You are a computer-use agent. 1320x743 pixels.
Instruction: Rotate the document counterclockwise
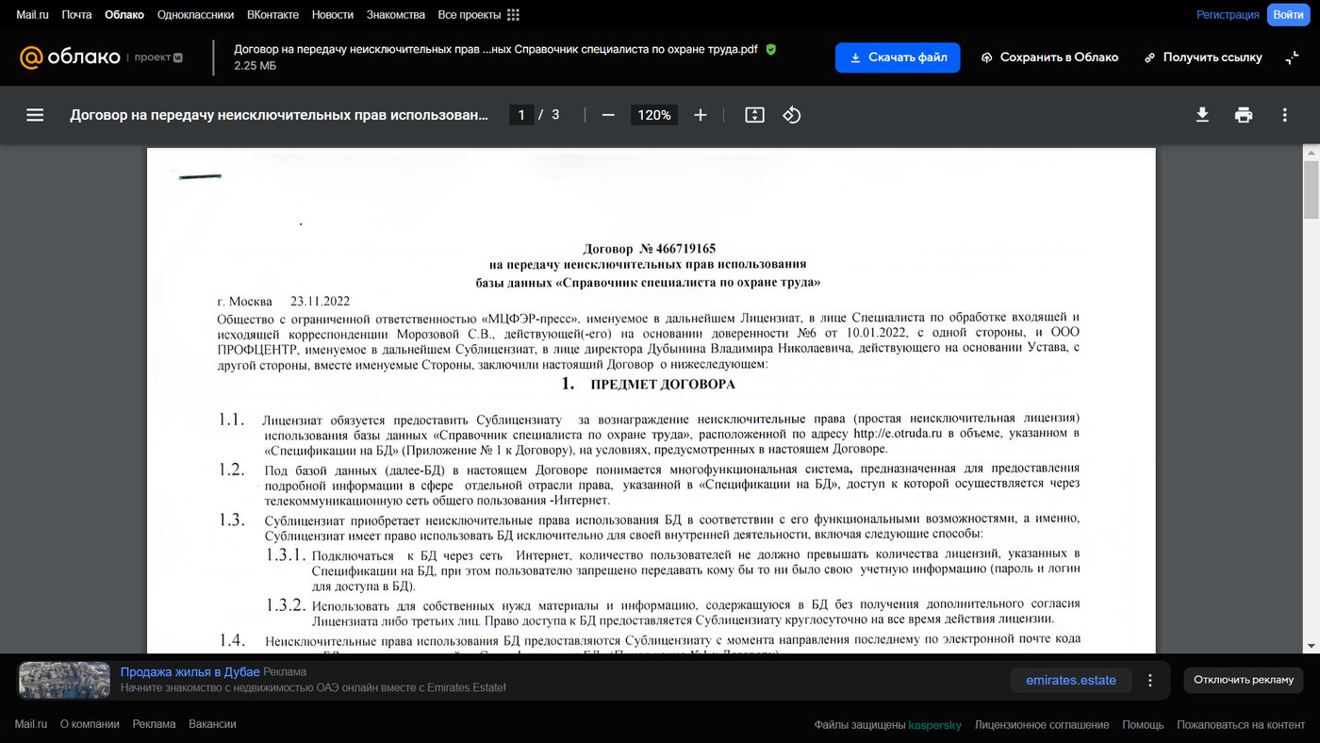(x=792, y=115)
